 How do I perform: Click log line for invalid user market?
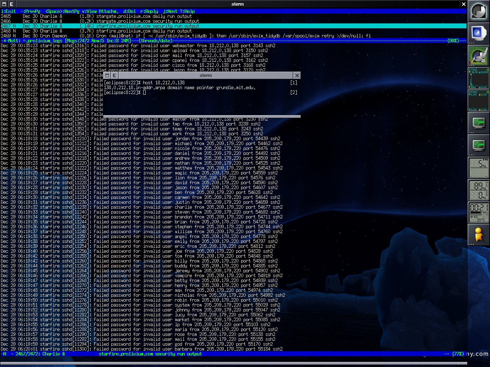[x=140, y=319]
